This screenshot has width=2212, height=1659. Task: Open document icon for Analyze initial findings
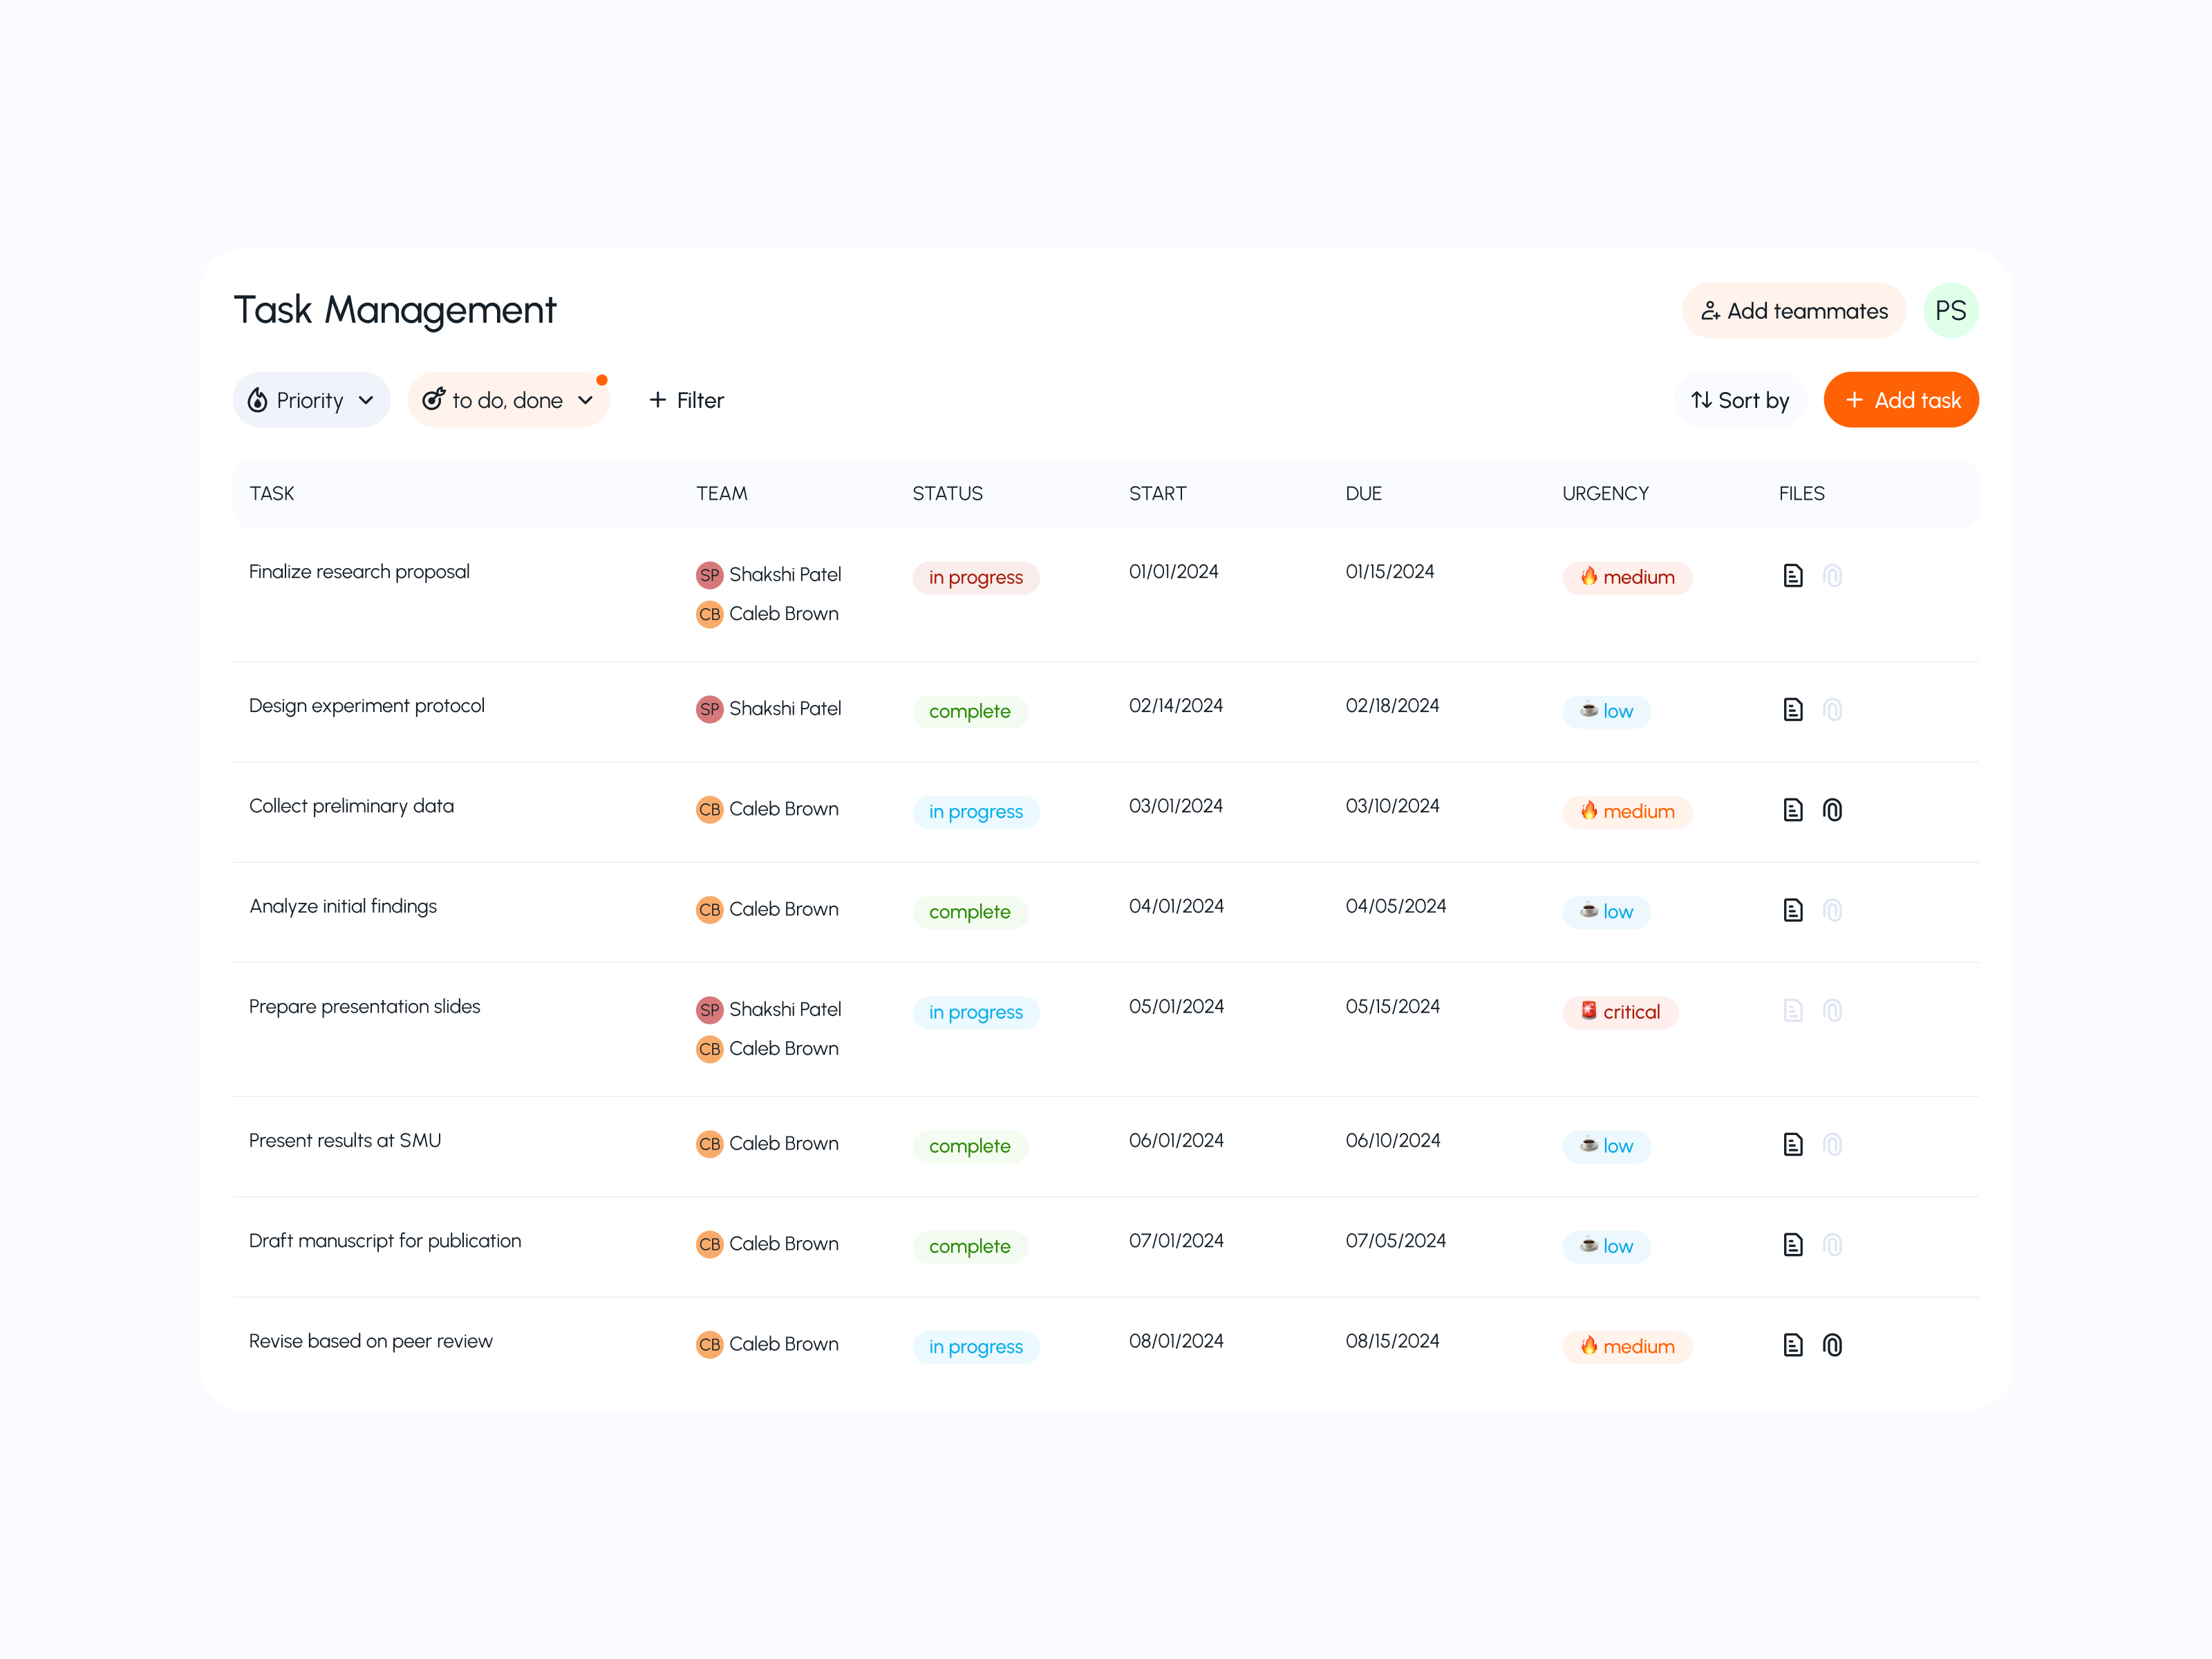pyautogui.click(x=1792, y=910)
